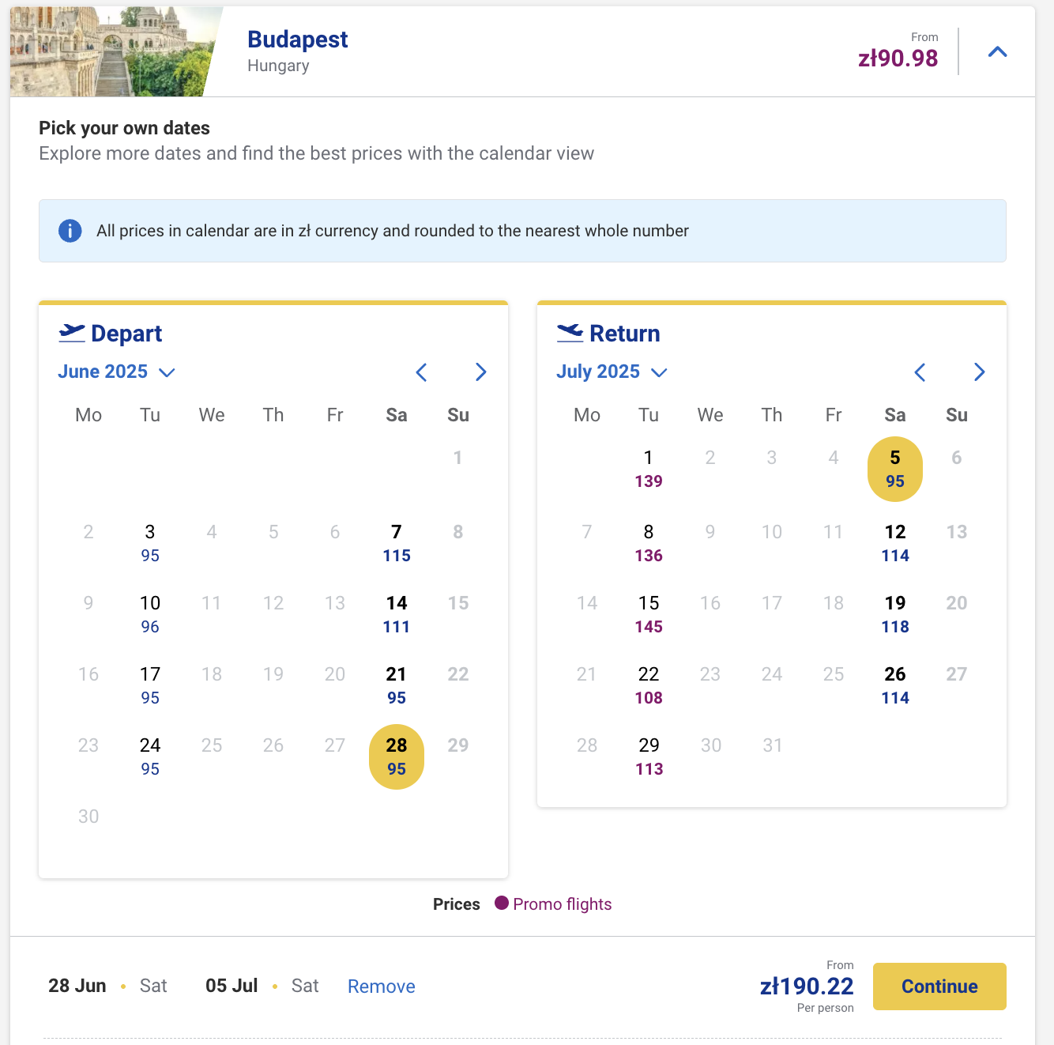Collapse the Budapest card with top chevron
Viewport: 1054px width, 1045px height.
point(997,52)
